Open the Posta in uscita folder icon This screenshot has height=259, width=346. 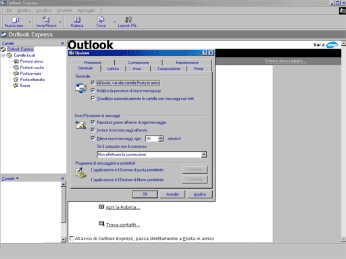[x=16, y=67]
